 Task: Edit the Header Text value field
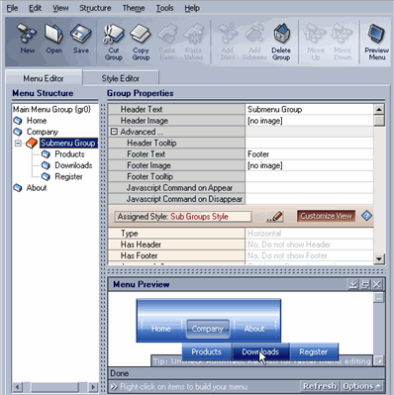[x=309, y=109]
